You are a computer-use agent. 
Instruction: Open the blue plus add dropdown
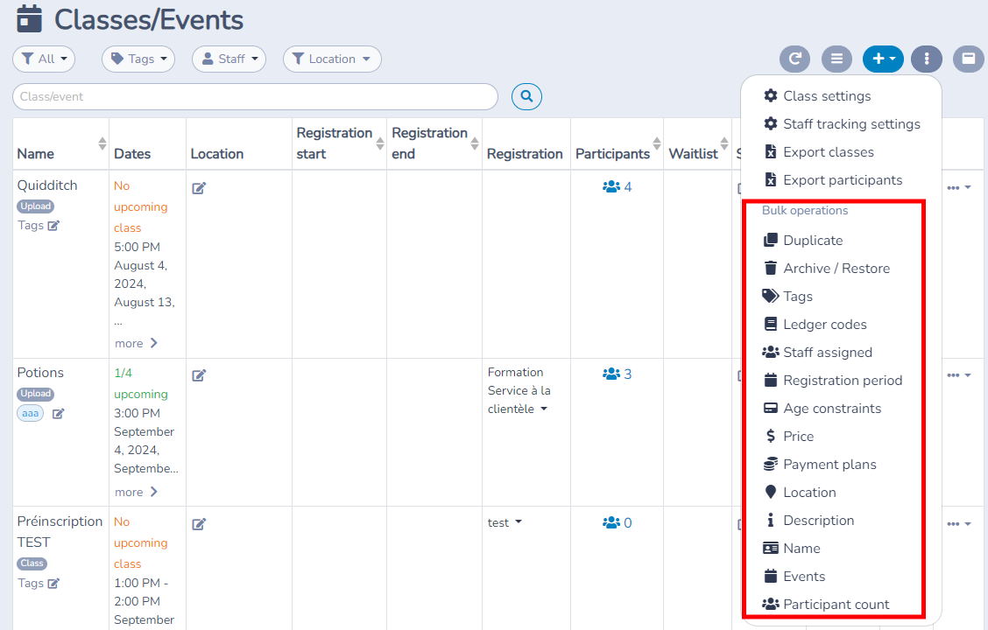click(884, 59)
